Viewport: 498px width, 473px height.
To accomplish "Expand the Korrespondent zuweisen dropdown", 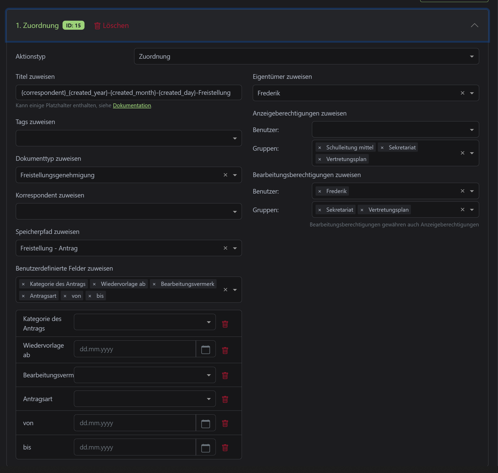I will point(128,211).
